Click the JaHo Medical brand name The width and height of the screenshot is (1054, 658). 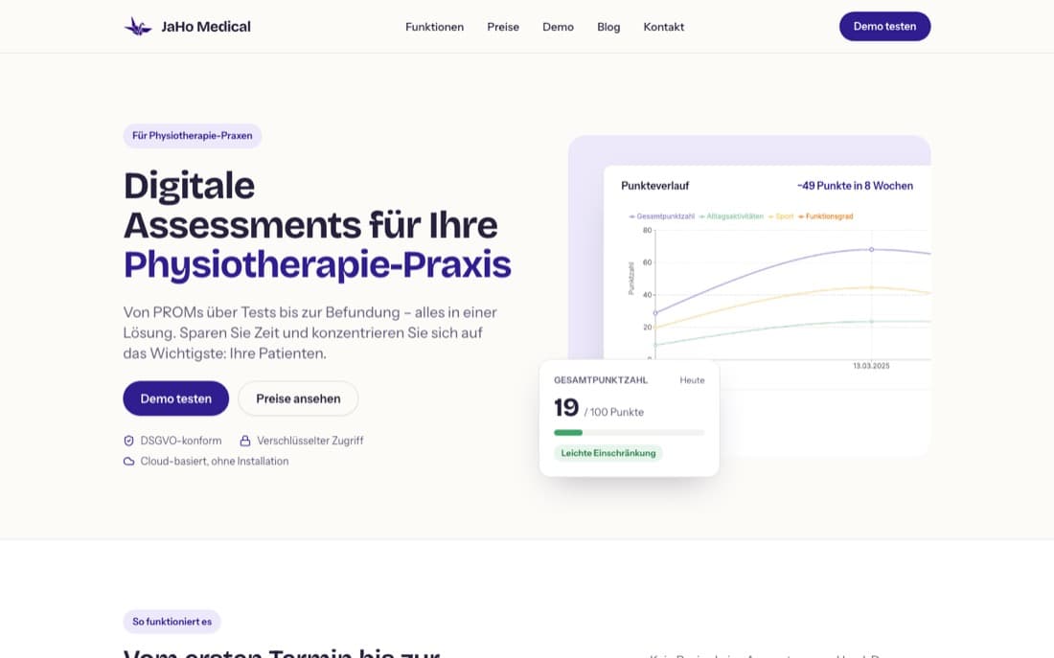click(206, 27)
